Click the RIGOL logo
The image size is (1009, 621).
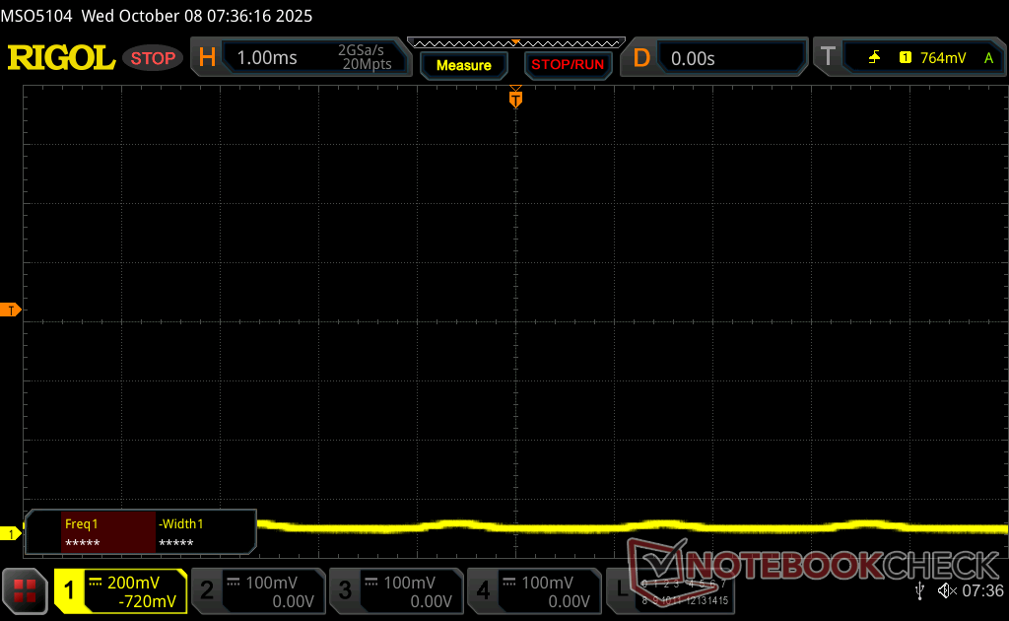click(61, 58)
